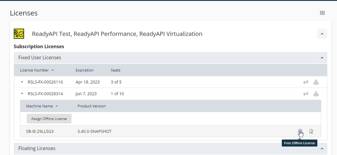
Task: Click the Assign Offline License button
Action: point(49,119)
